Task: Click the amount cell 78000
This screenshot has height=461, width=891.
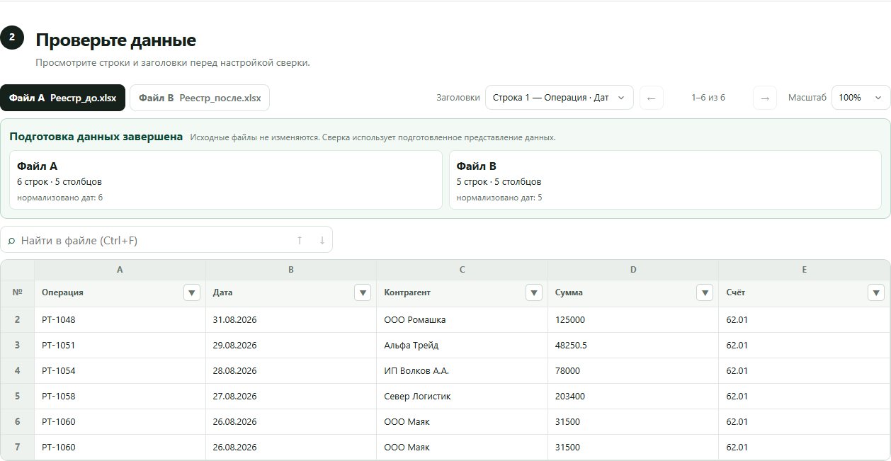Action: (x=633, y=370)
